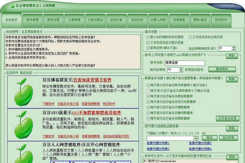This screenshot has height=163, width=245.
Task: Open the 帮助/意见 help and feedback section
Action: 200,20
